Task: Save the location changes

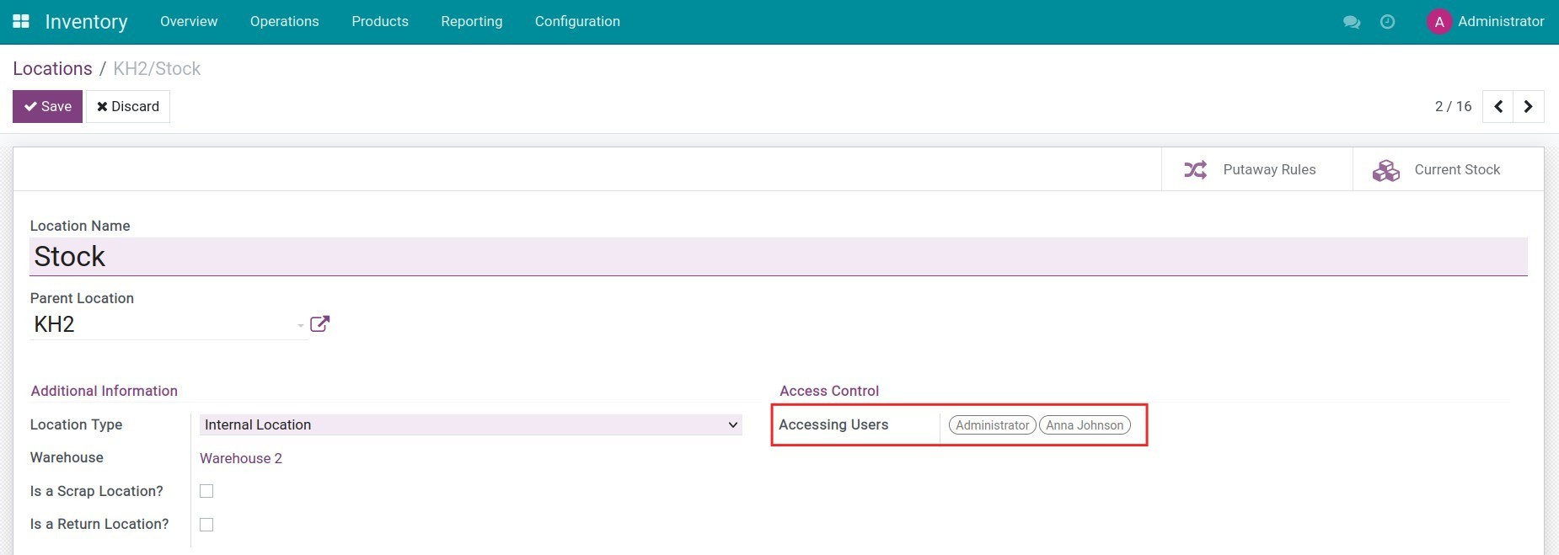Action: [47, 107]
